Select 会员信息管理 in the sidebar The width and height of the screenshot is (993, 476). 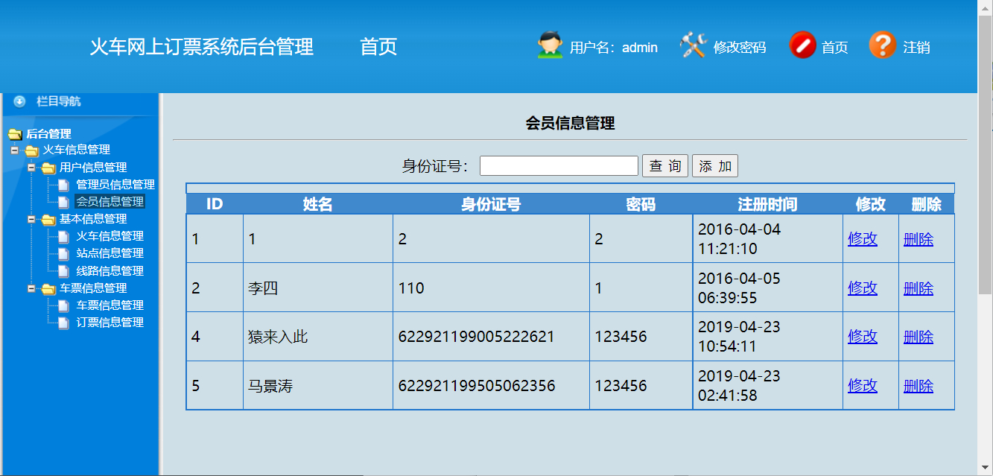(109, 201)
